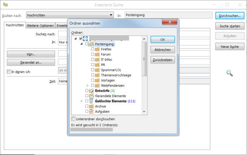Check the Vorlagen folder checkbox
The width and height of the screenshot is (247, 155).
pos(93,80)
